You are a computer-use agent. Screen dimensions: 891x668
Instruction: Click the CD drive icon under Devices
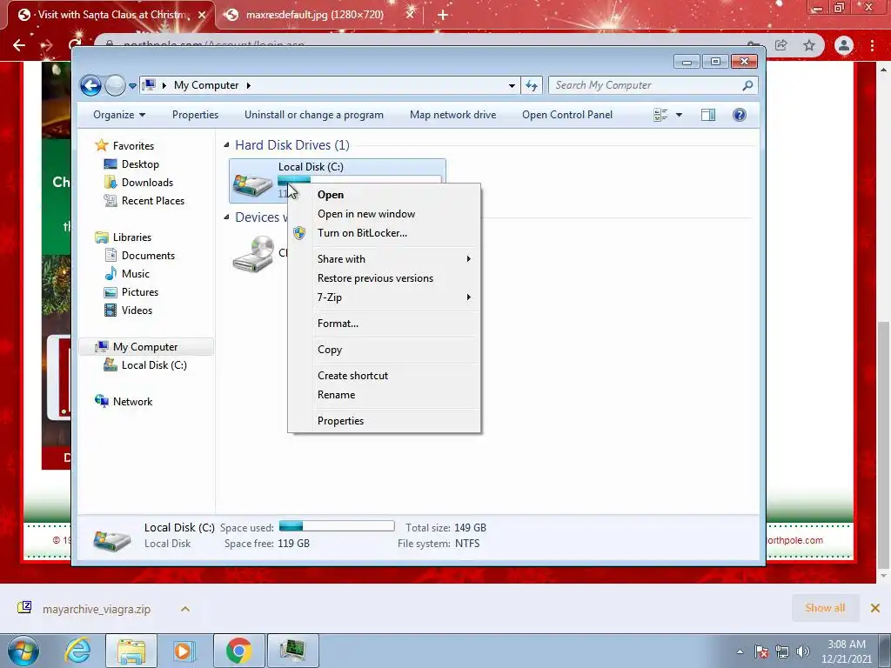tap(253, 254)
